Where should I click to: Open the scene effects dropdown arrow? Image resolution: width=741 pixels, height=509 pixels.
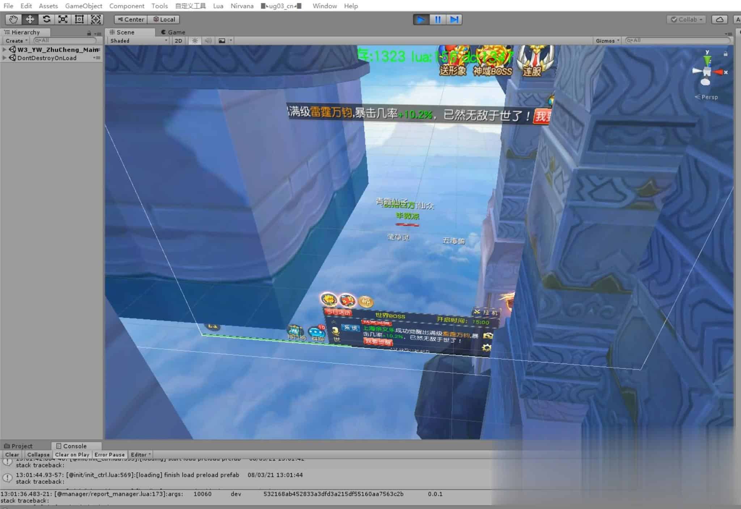coord(231,41)
